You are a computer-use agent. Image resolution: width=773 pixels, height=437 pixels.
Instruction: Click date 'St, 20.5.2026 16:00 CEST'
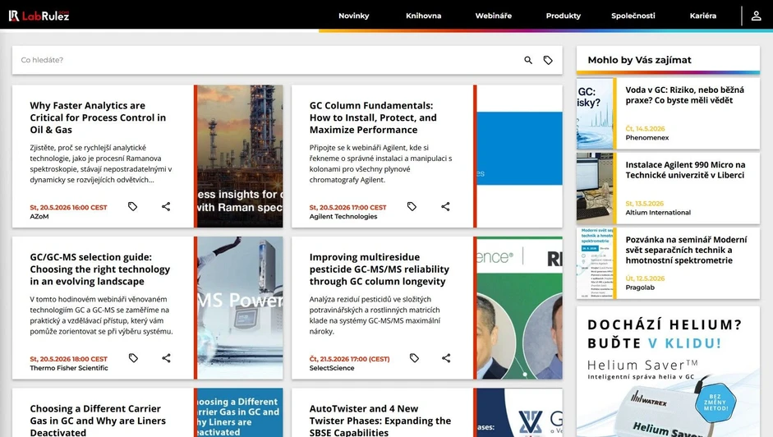[x=68, y=208]
